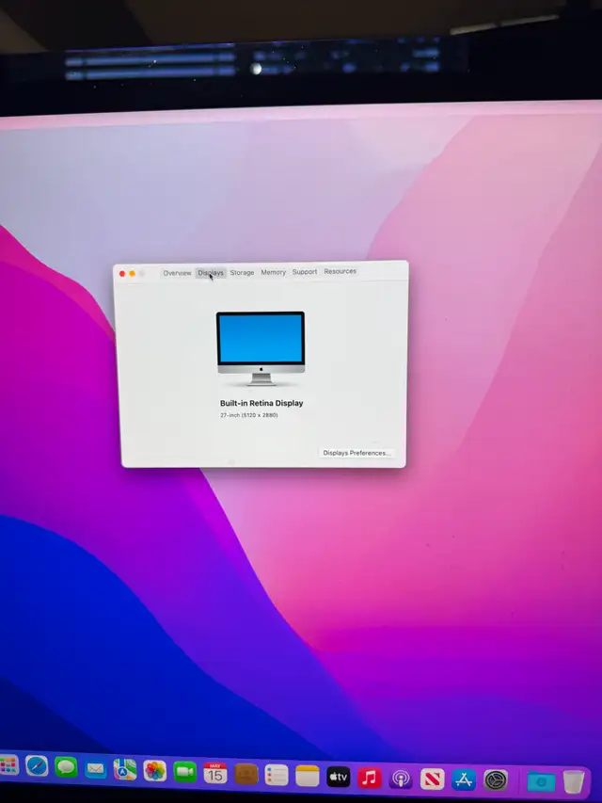
Task: Click the Built-in Retina Display title
Action: (x=261, y=403)
